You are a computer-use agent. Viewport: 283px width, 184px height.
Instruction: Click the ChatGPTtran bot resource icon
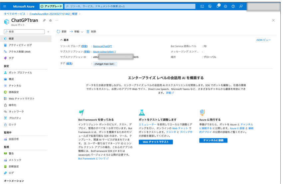click(x=7, y=22)
